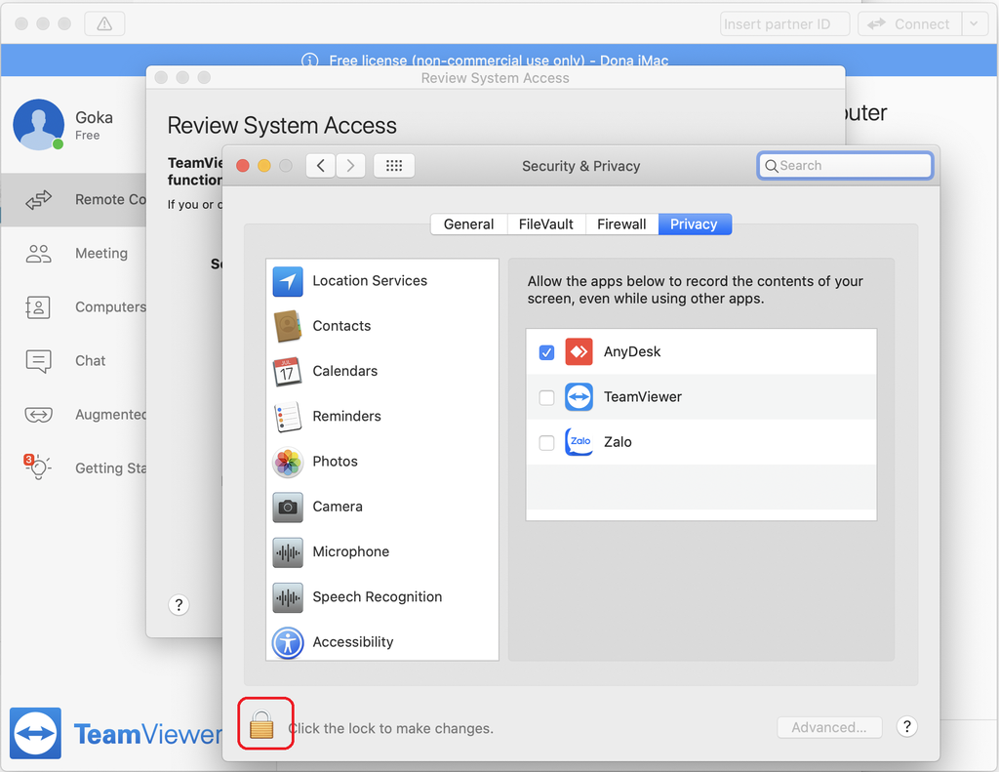Enable the TeamViewer screen recording checkbox

(546, 398)
